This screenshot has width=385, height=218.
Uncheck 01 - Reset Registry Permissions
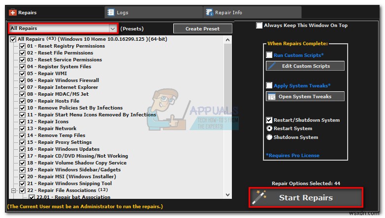22,46
